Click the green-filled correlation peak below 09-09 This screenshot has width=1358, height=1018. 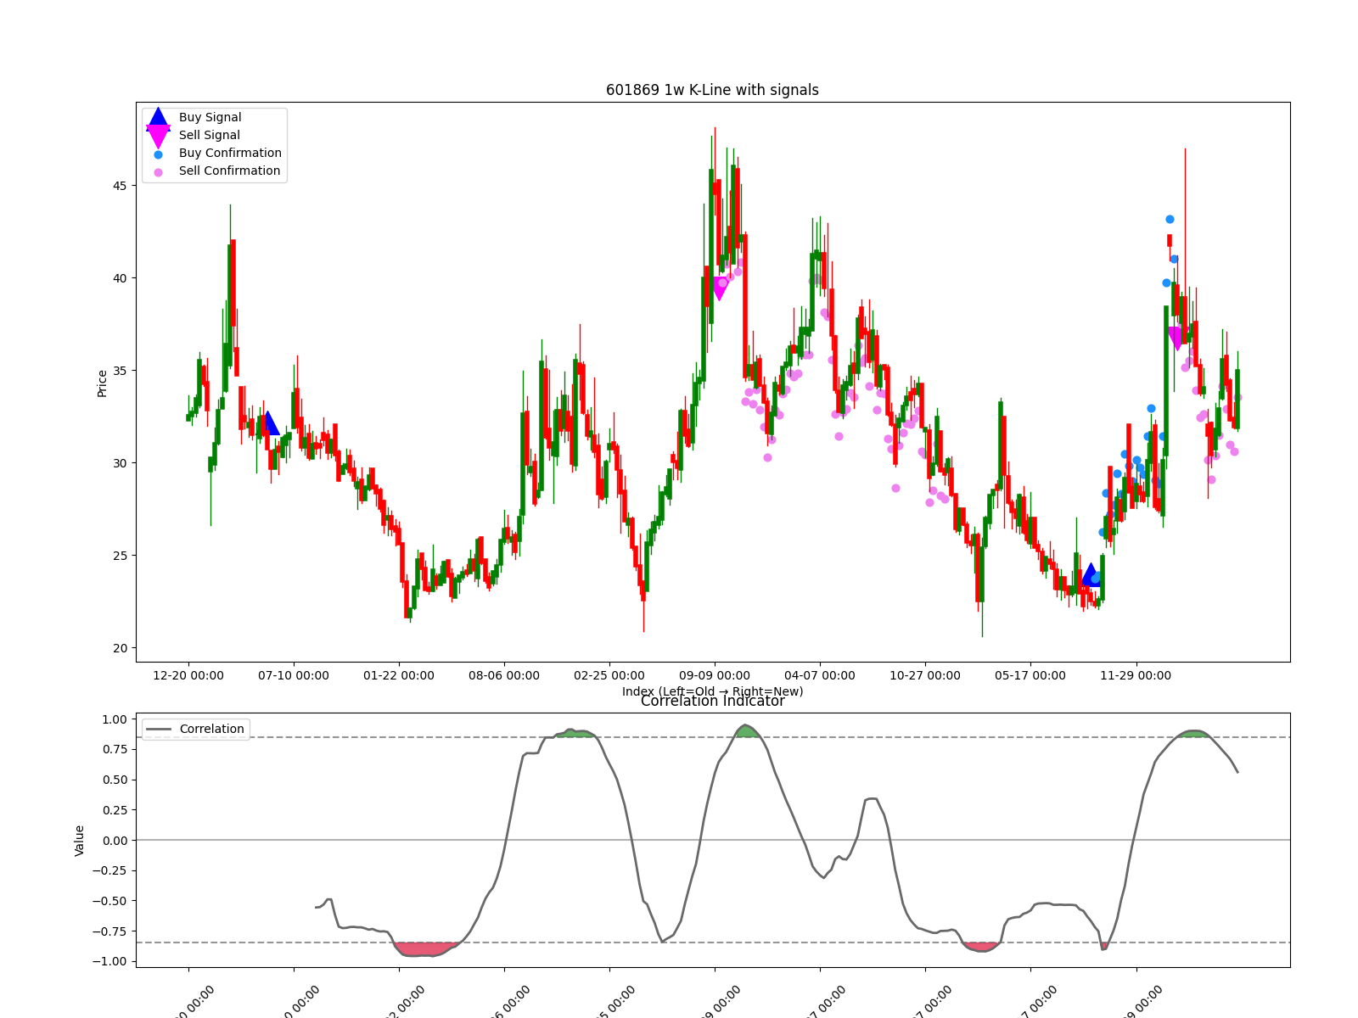click(746, 731)
